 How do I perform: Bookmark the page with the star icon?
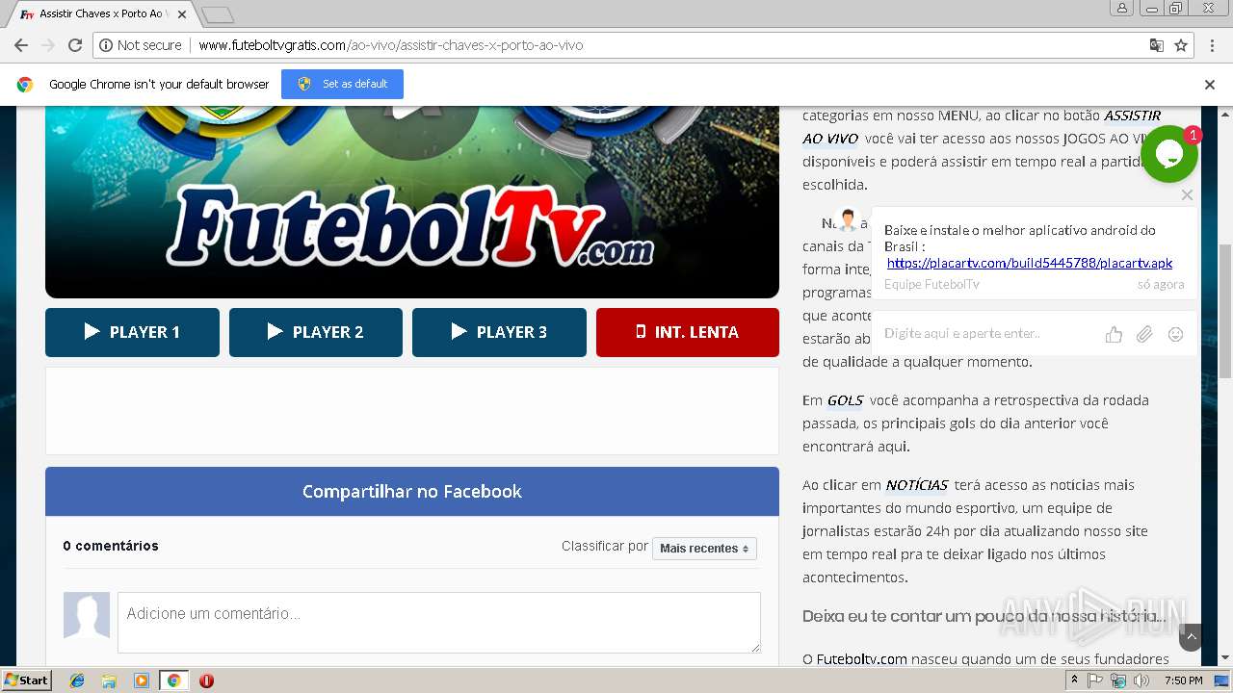tap(1181, 45)
